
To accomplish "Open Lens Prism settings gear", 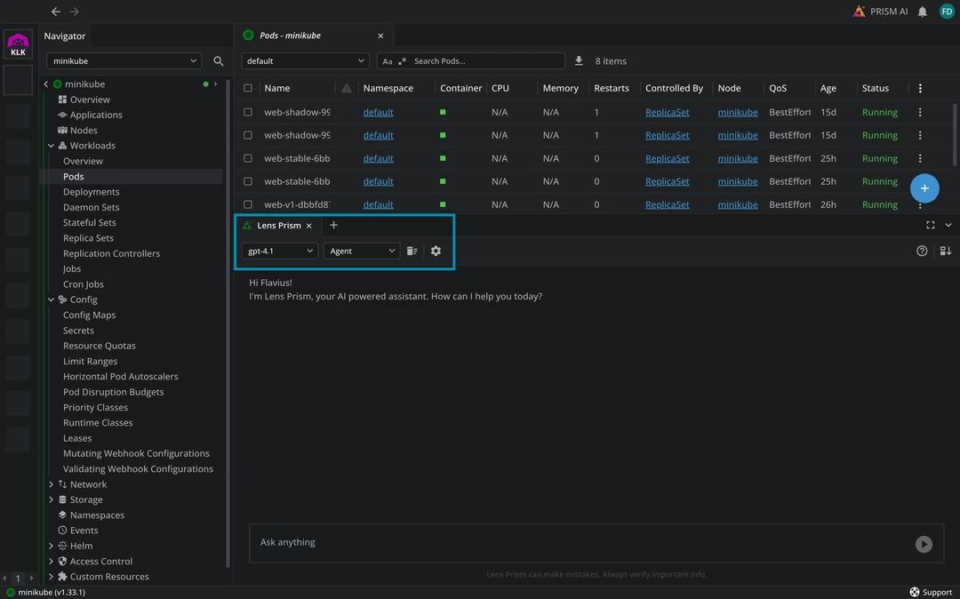I will (436, 252).
